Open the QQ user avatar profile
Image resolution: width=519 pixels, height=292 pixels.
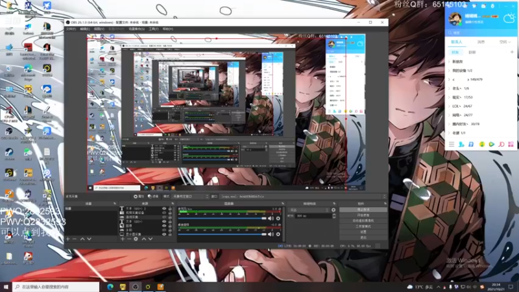[x=455, y=19]
